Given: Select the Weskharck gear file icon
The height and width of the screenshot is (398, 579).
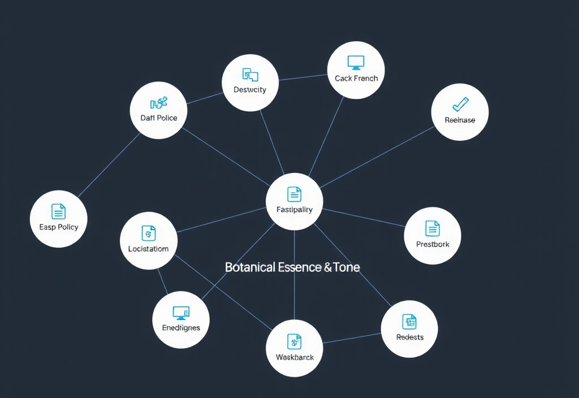Looking at the screenshot, I should (x=294, y=342).
